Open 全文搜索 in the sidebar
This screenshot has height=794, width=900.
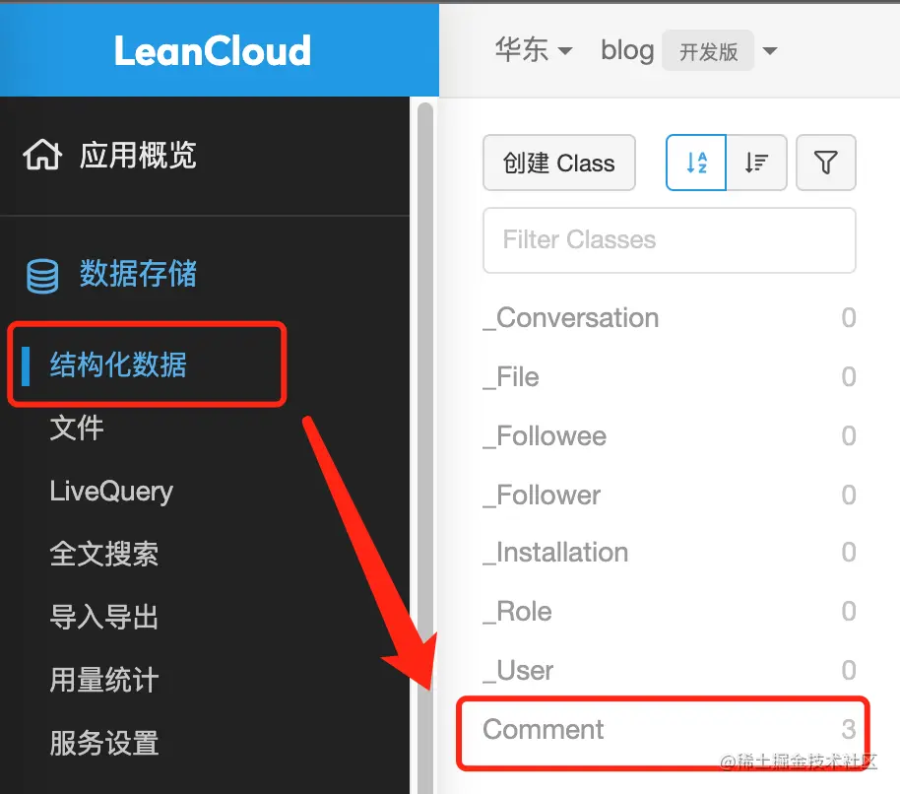[104, 554]
